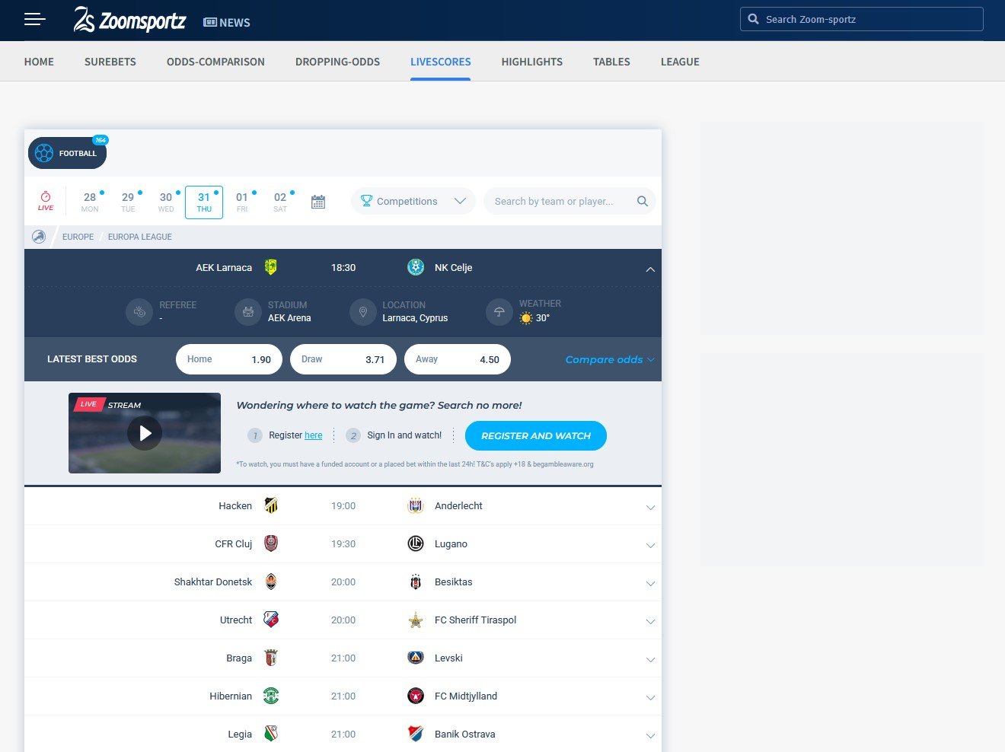Click the Europe region icon

(39, 237)
